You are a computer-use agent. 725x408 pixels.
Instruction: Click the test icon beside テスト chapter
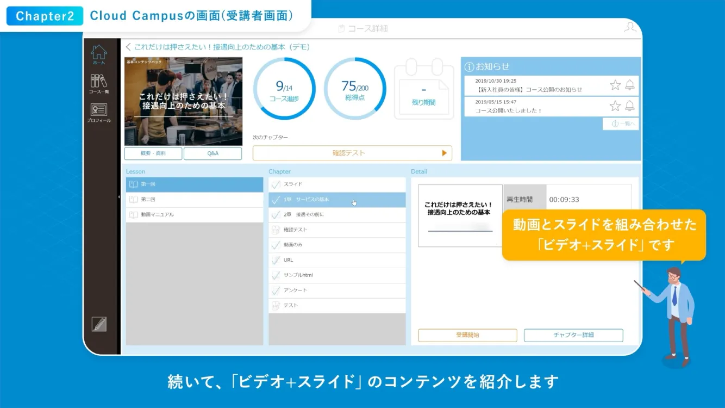coord(276,305)
